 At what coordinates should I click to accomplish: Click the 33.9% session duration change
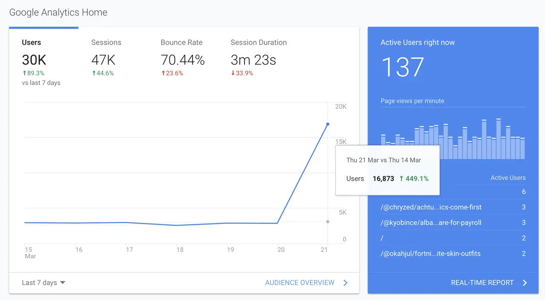pos(242,73)
